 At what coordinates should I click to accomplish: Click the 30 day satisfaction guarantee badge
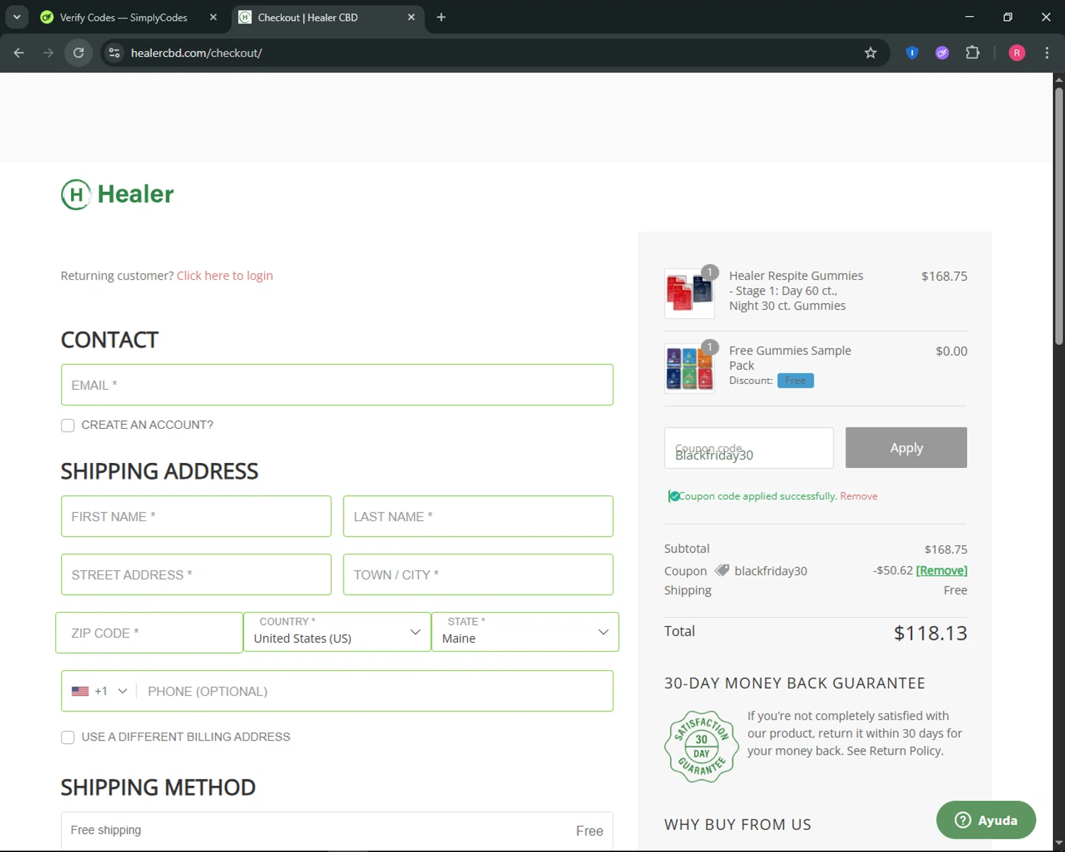701,746
